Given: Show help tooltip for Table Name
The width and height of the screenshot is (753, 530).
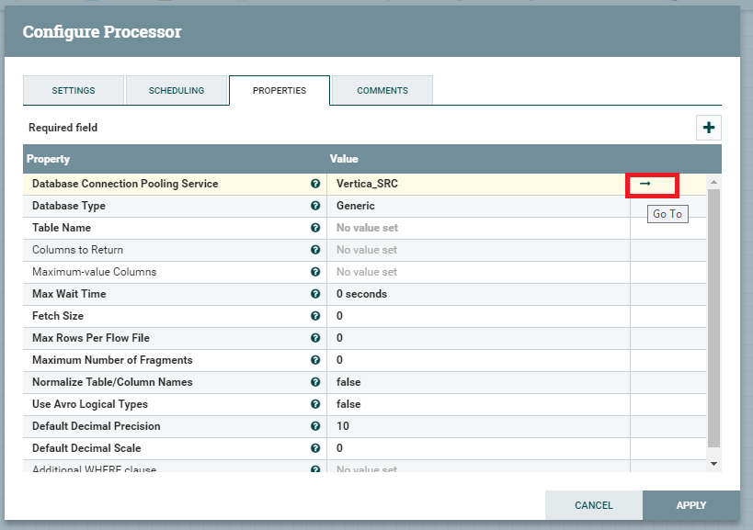Looking at the screenshot, I should [315, 228].
